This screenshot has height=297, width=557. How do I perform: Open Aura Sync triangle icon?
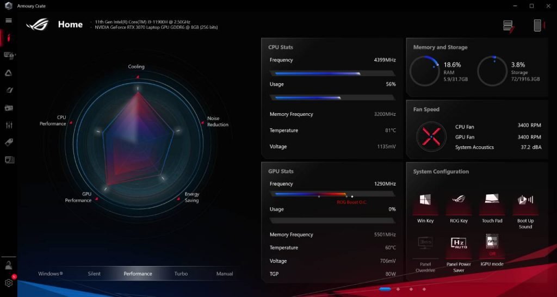(9, 73)
